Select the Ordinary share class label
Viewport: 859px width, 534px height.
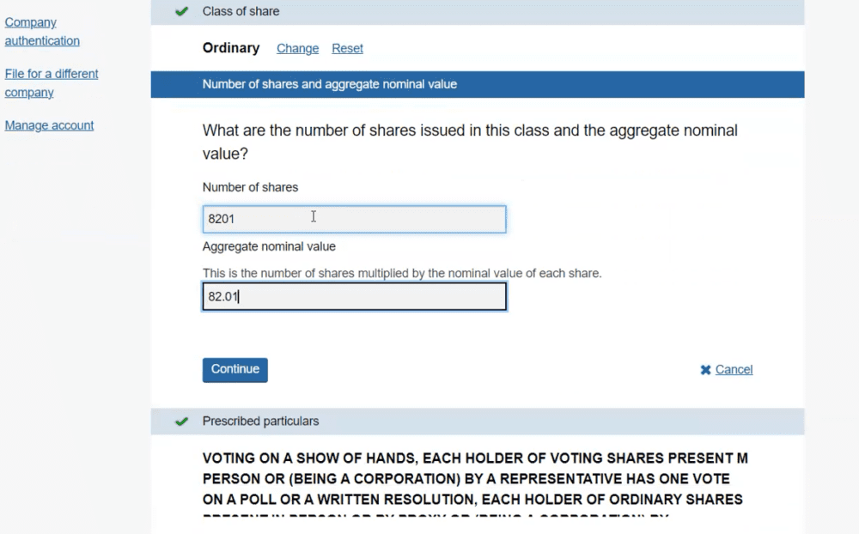pyautogui.click(x=230, y=49)
